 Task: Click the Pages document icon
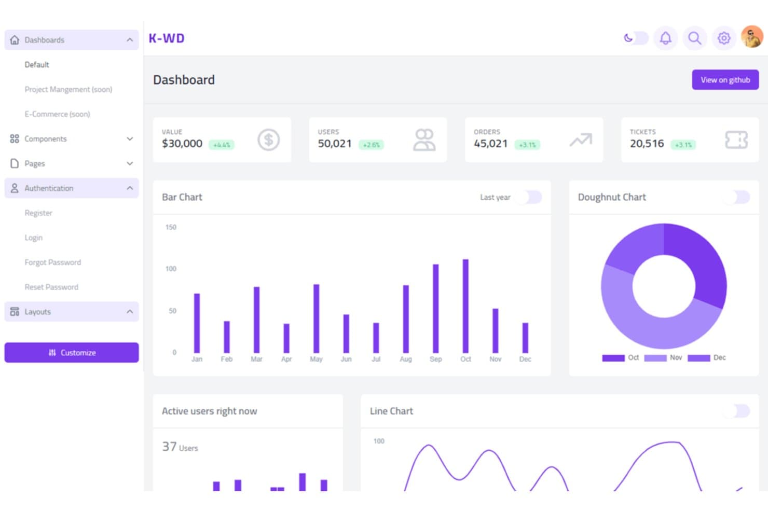[15, 163]
